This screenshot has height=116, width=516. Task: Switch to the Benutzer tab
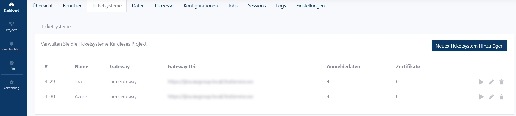72,6
